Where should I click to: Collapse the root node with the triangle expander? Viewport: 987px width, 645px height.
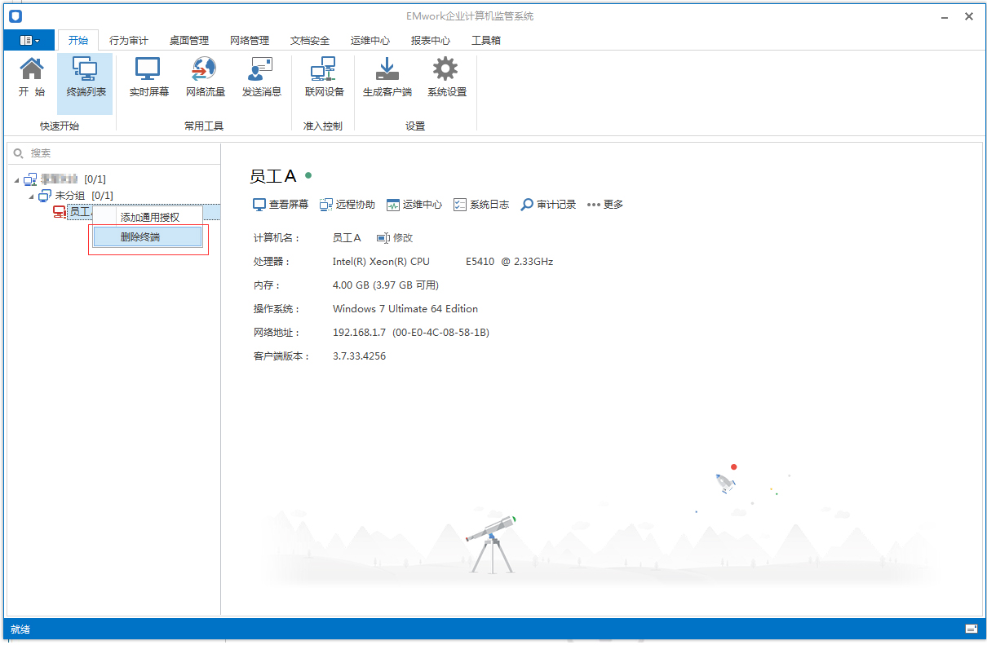16,179
